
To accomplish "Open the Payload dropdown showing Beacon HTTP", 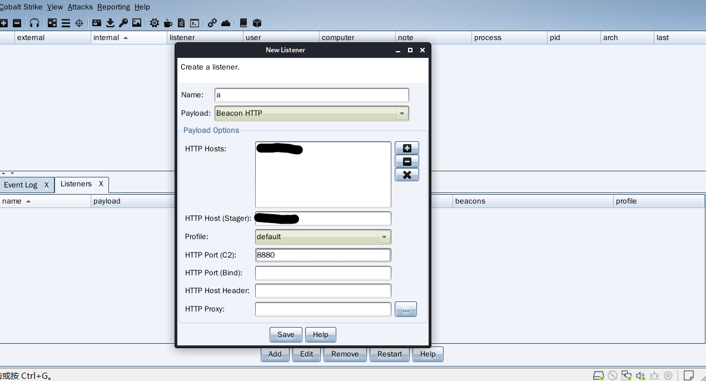I will pos(311,113).
